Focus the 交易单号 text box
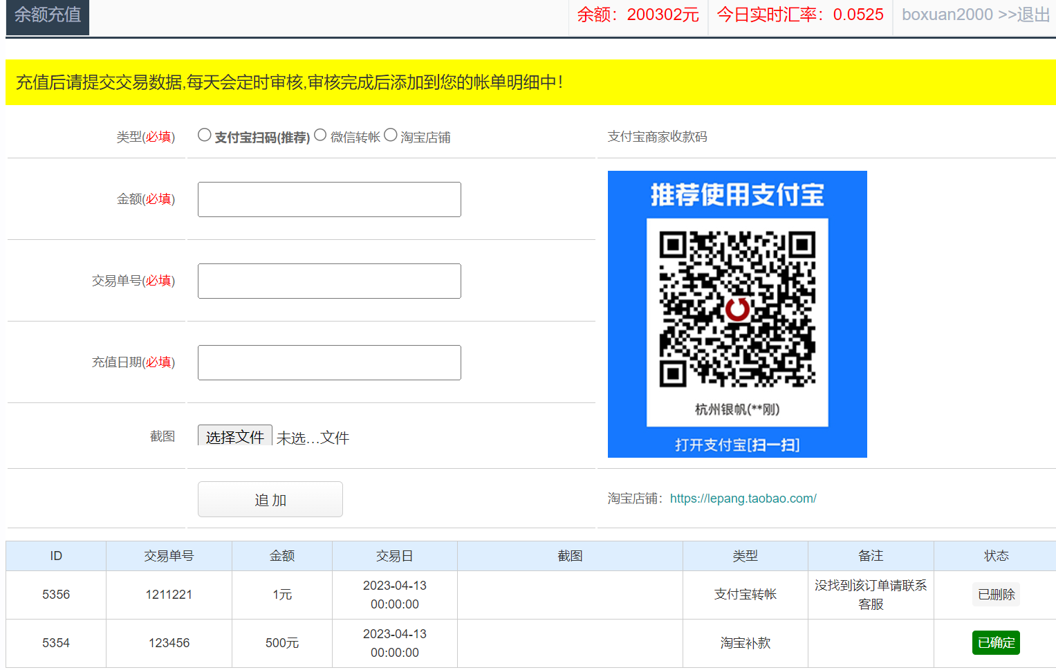This screenshot has width=1056, height=670. click(x=329, y=281)
